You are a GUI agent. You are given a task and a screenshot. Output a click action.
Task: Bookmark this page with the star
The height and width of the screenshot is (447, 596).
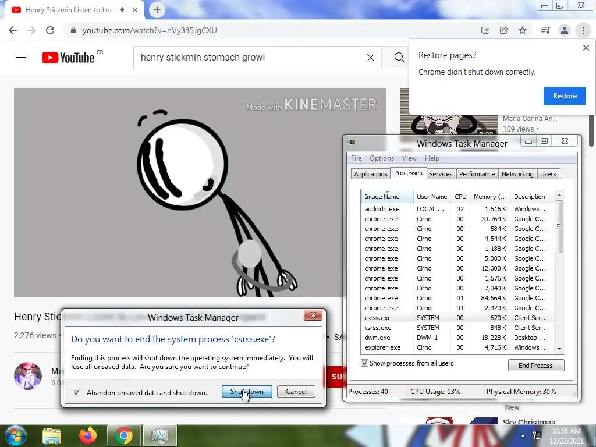point(523,30)
